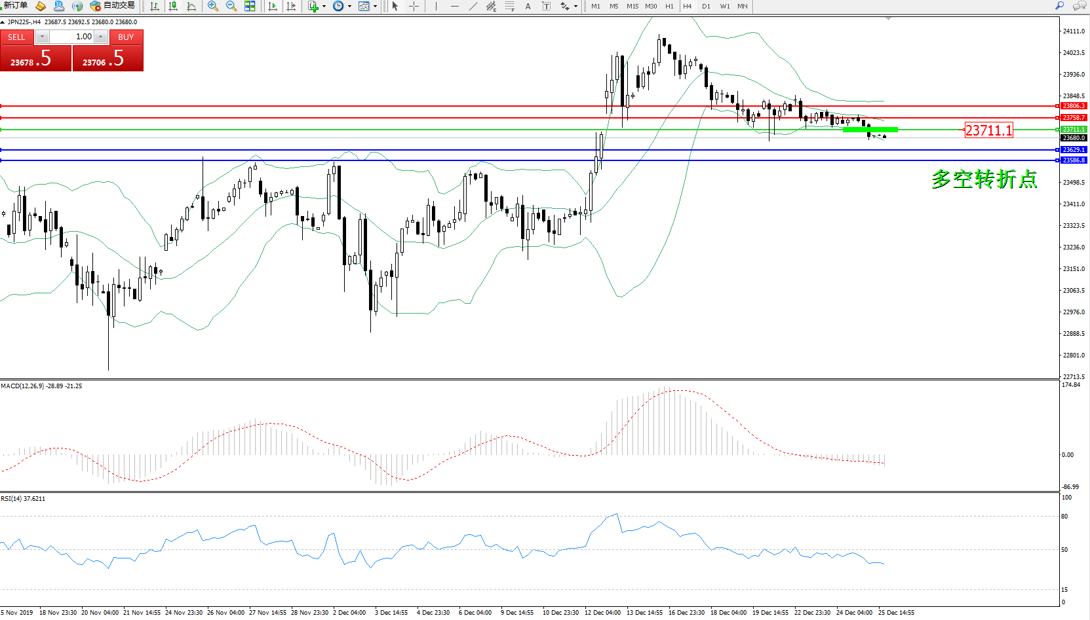Select the crosshair cursor tool
Image resolution: width=1090 pixels, height=620 pixels.
pos(414,6)
